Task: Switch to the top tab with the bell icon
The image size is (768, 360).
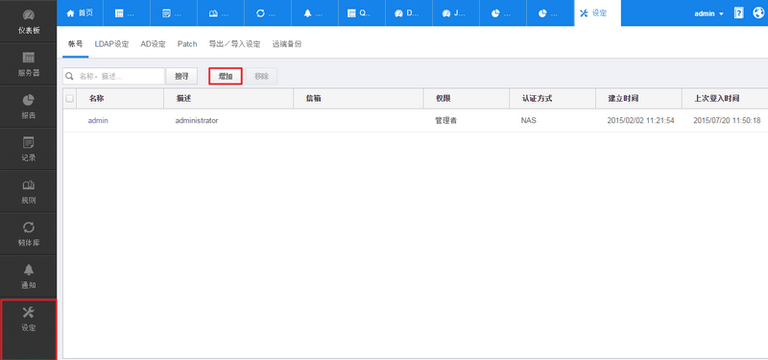Action: (315, 13)
